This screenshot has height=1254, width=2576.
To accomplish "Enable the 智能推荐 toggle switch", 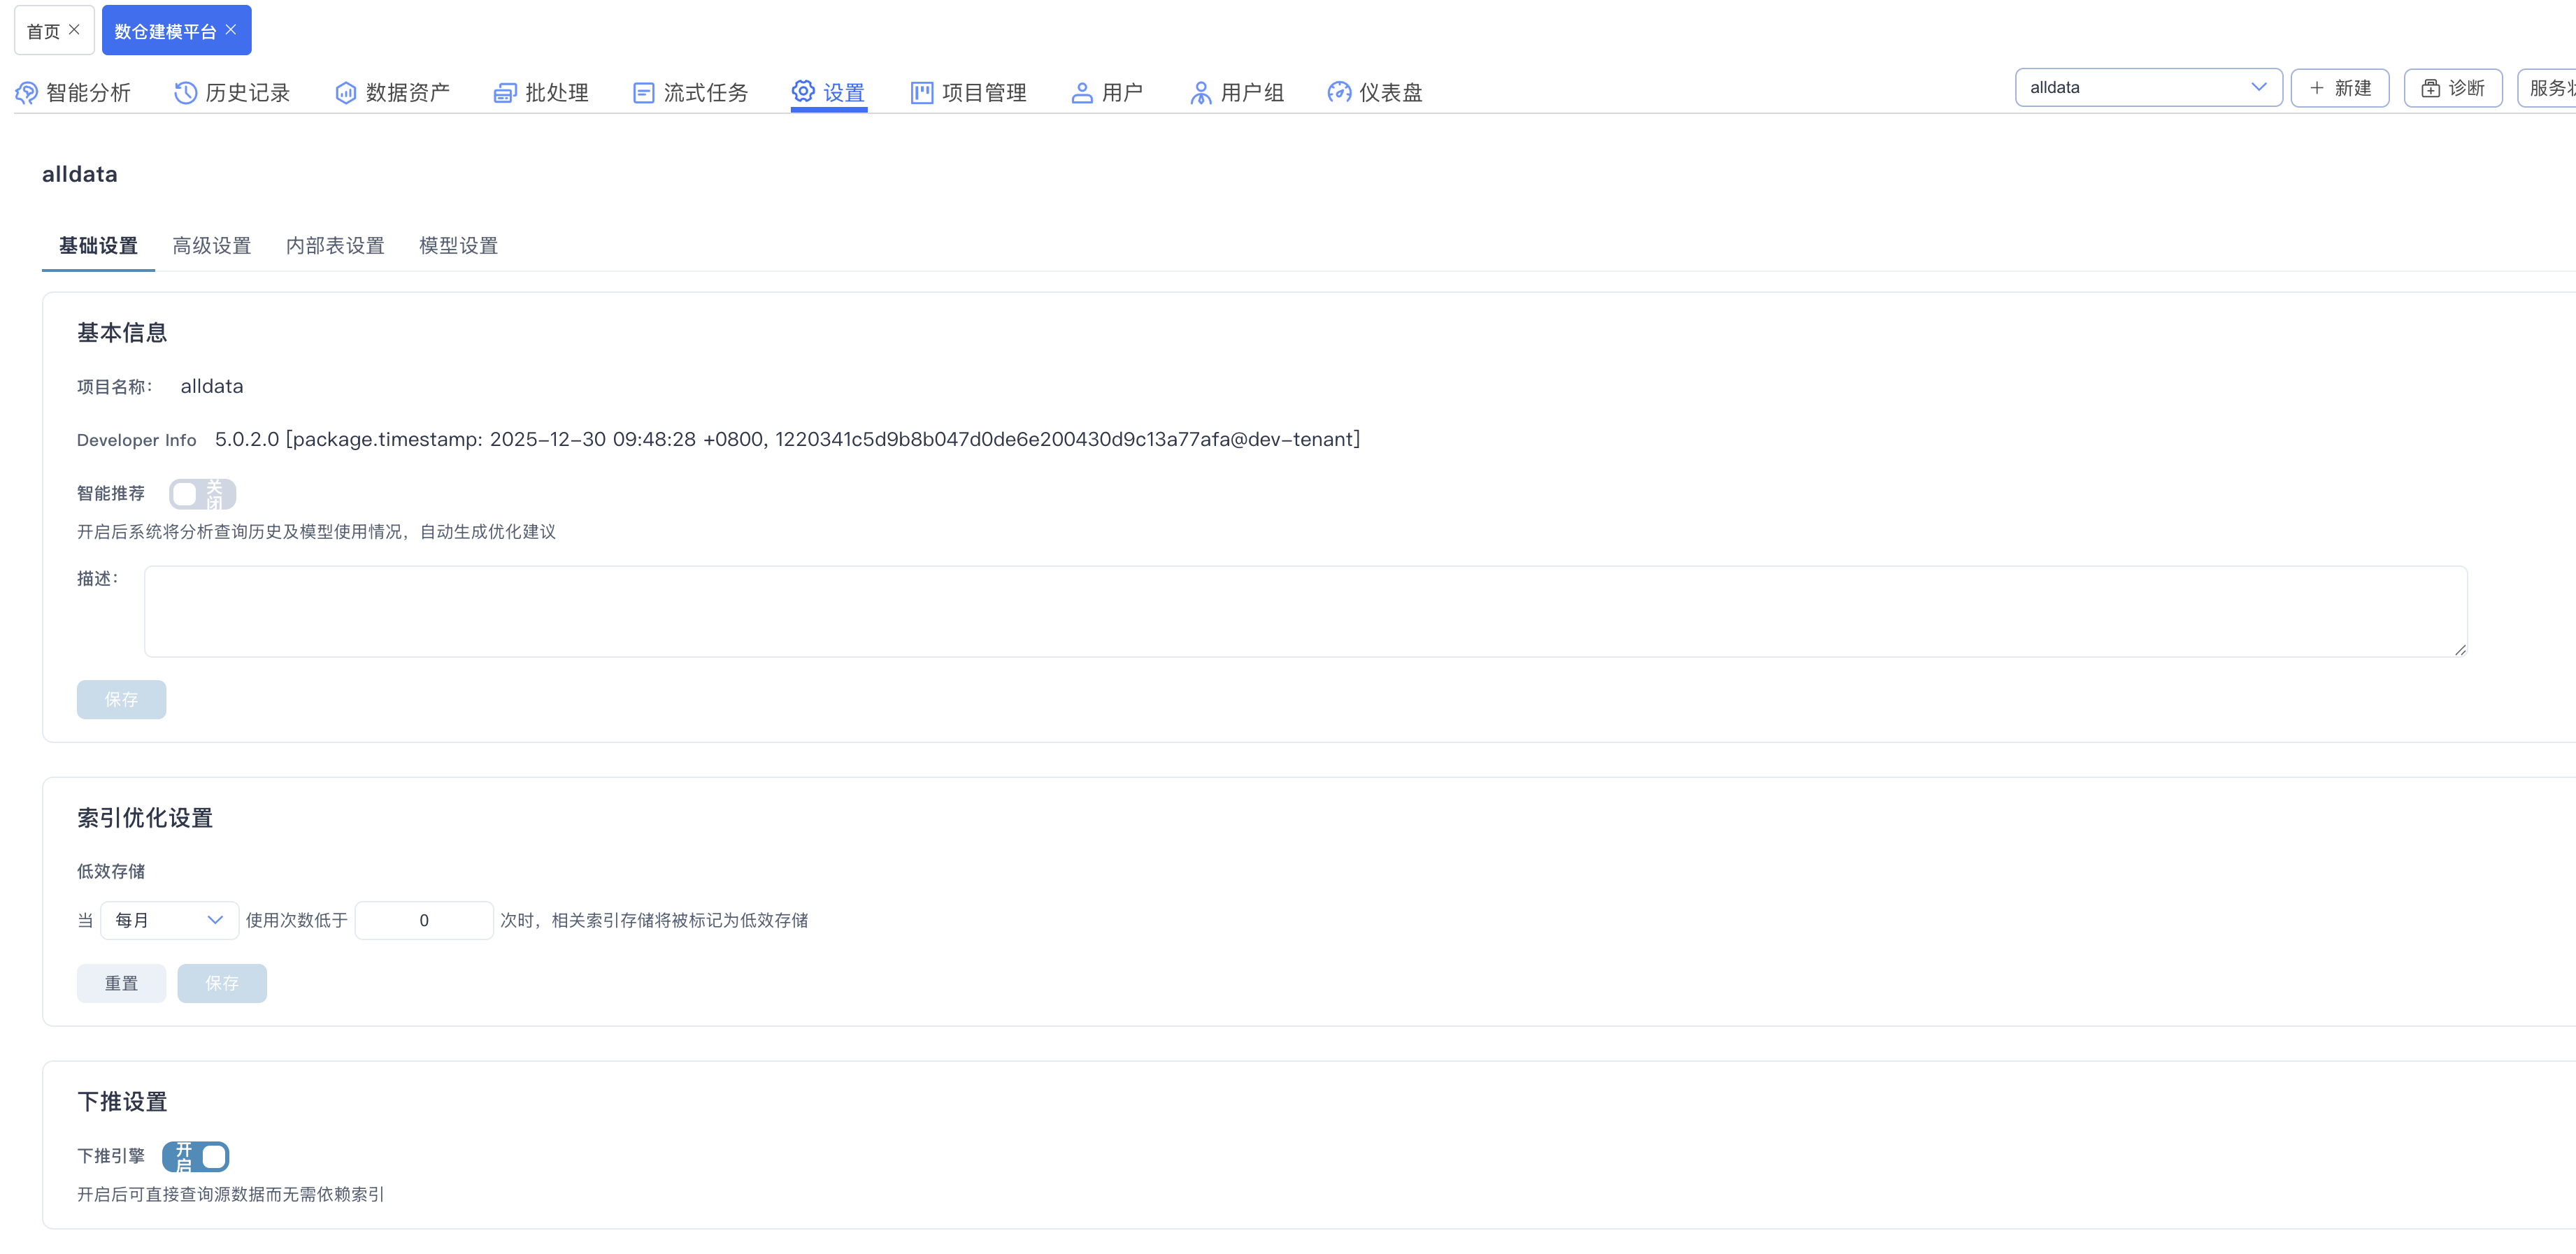I will tap(202, 494).
